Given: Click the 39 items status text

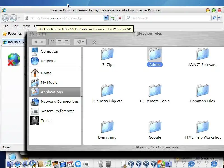Looking at the screenshot, I should [157, 147].
